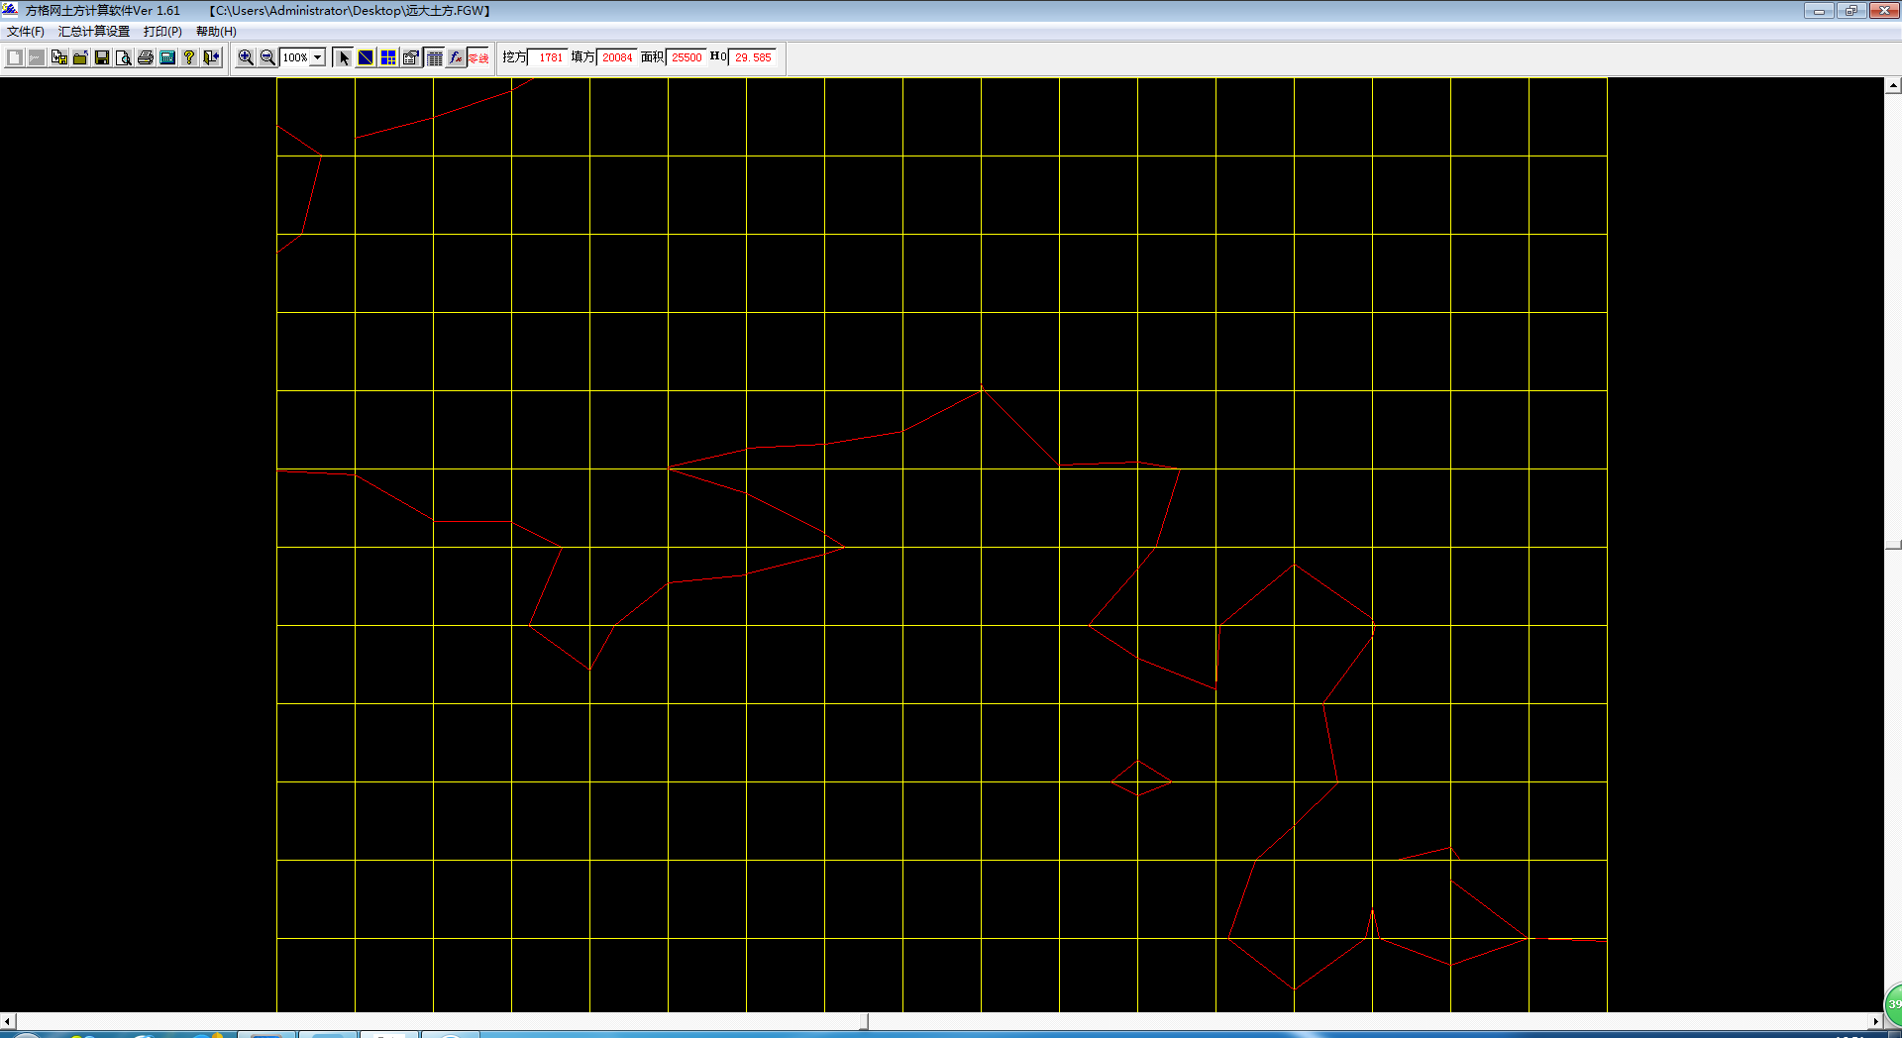
Task: Open the properties settings icon
Action: (411, 57)
